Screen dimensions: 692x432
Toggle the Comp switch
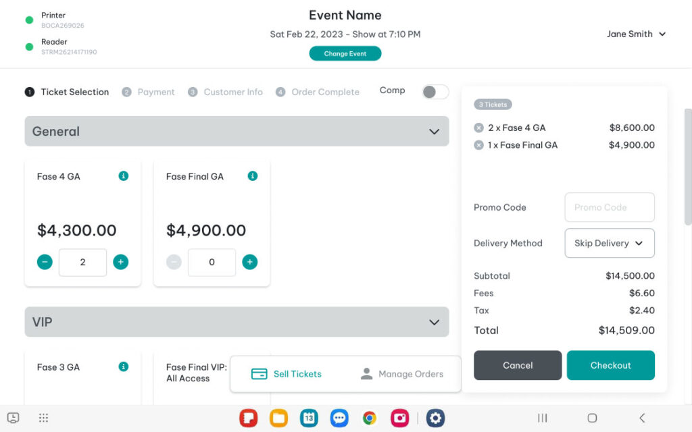click(435, 92)
